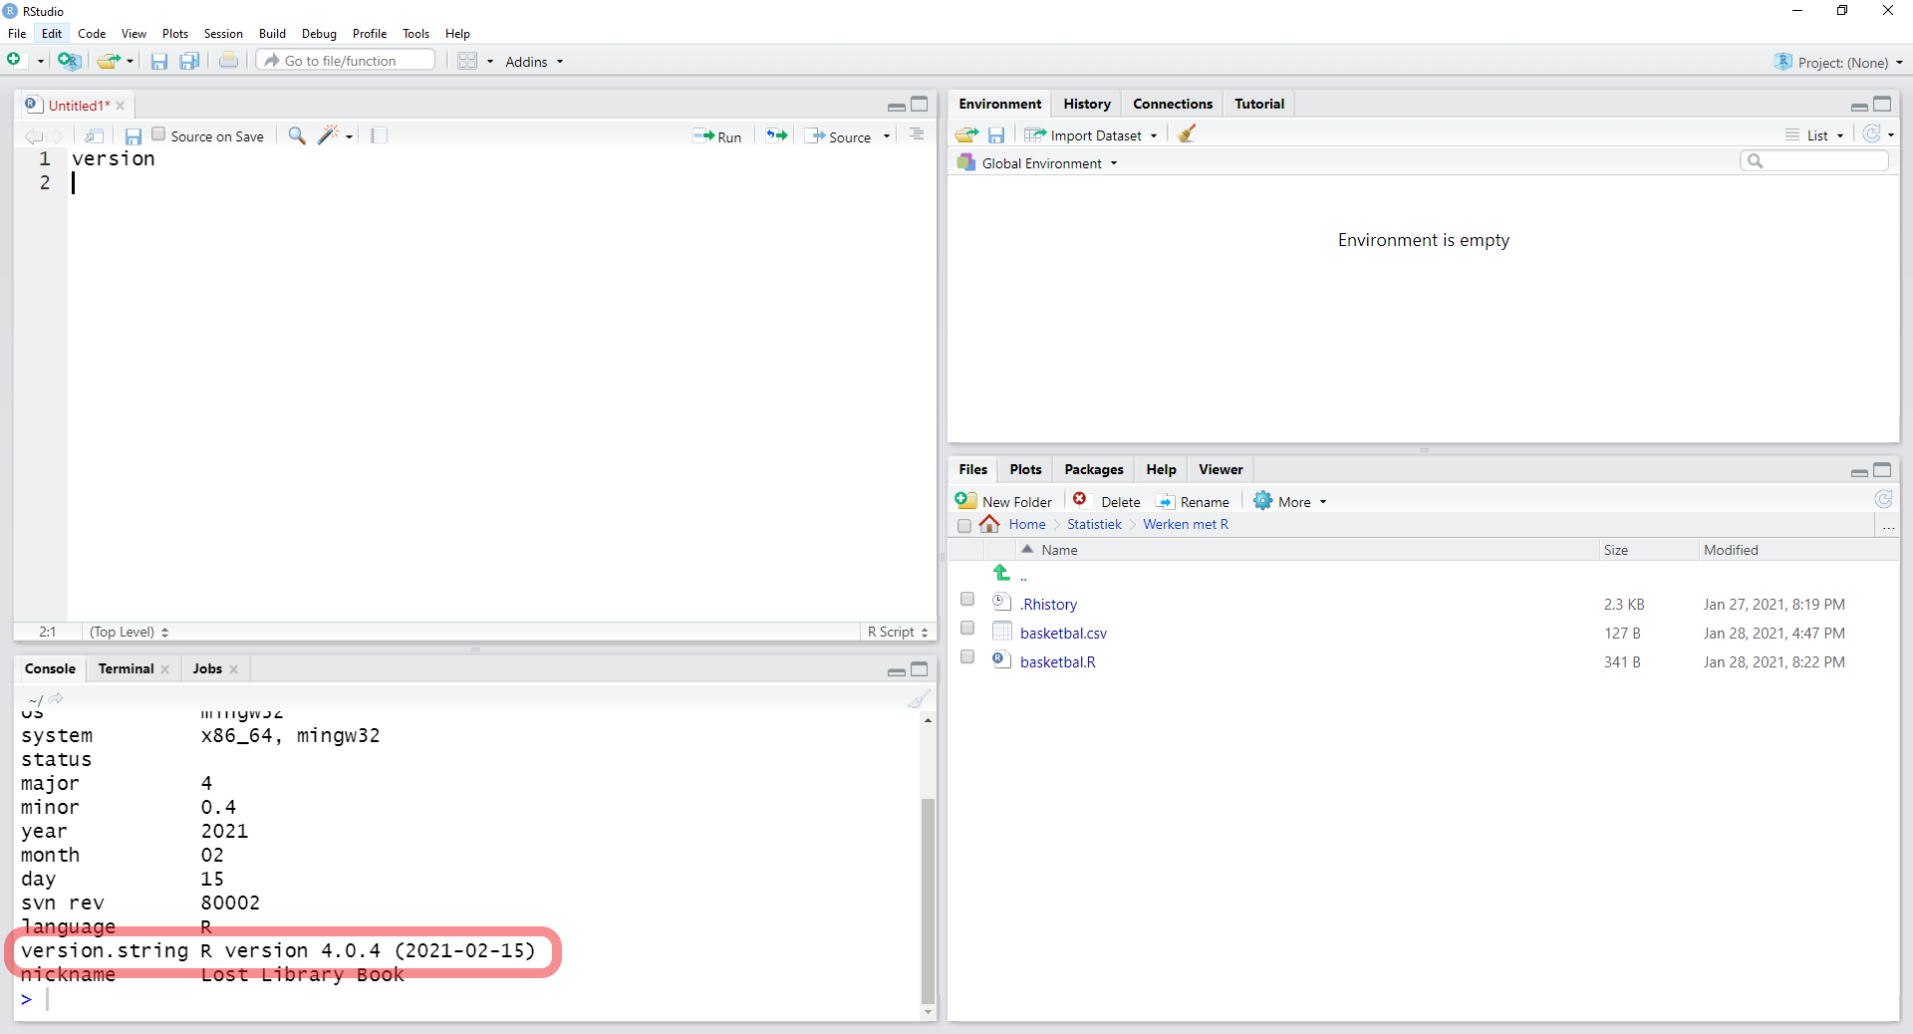Click view working directory arrow in Console
This screenshot has width=1913, height=1034.
tap(56, 698)
